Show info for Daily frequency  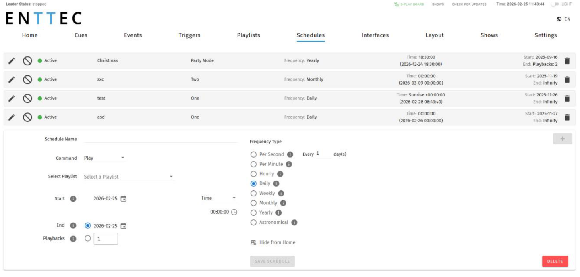coord(276,183)
